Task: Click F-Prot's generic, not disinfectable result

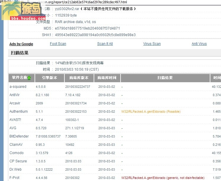Action: 163,178
